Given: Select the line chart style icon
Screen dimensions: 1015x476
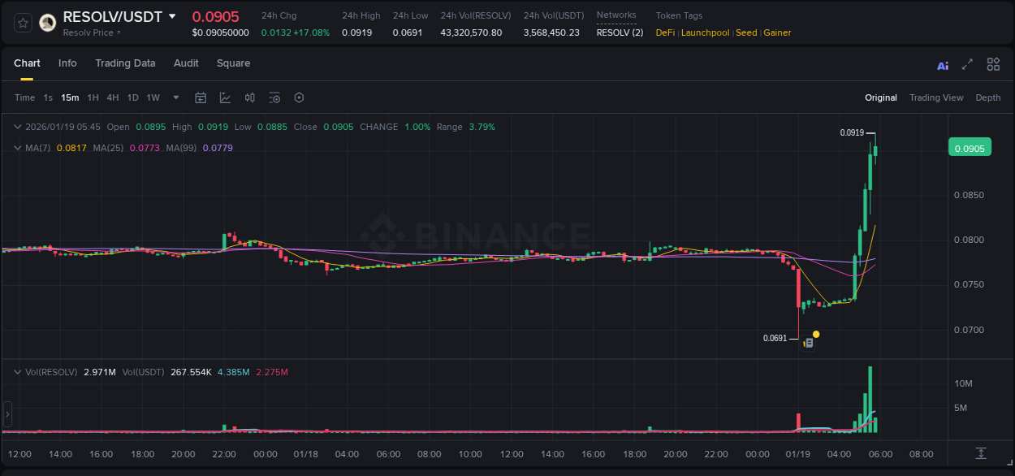Looking at the screenshot, I should coord(225,97).
